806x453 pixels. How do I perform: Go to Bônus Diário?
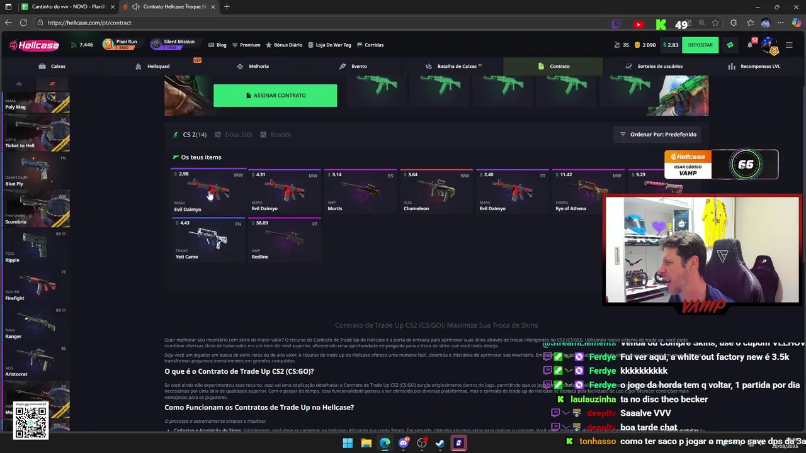284,45
